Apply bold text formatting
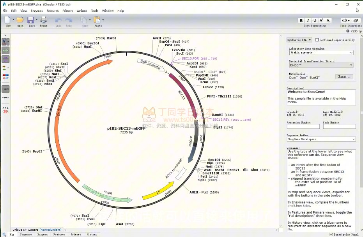Image resolution: width=363 pixels, height=237 pixels. point(301,21)
